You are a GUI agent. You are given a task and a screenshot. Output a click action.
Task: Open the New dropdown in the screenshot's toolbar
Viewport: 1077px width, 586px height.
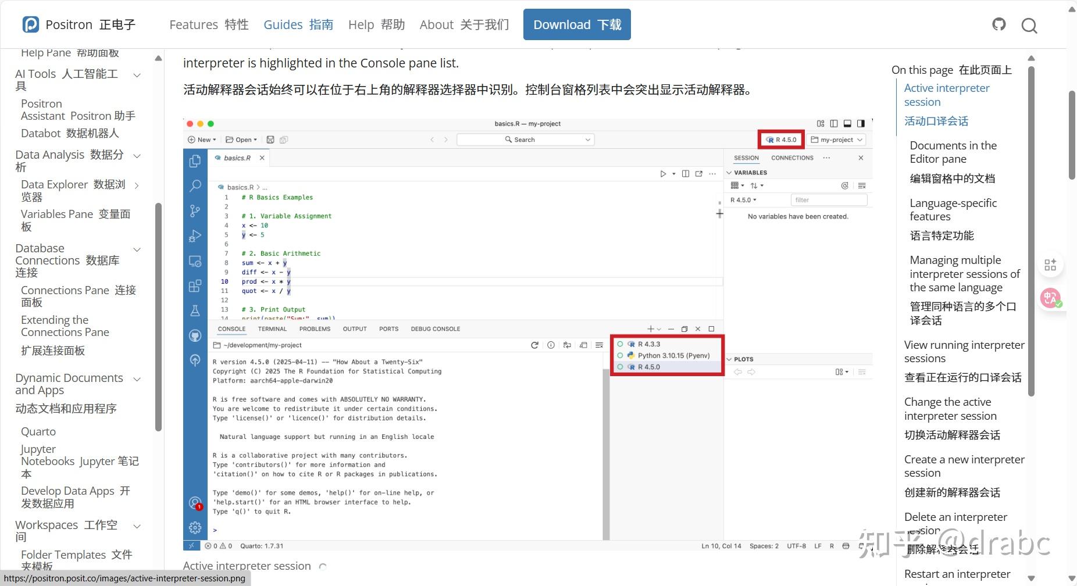202,140
